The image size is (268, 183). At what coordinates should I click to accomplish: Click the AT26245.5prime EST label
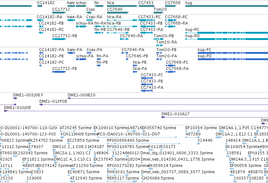[x=76, y=128]
